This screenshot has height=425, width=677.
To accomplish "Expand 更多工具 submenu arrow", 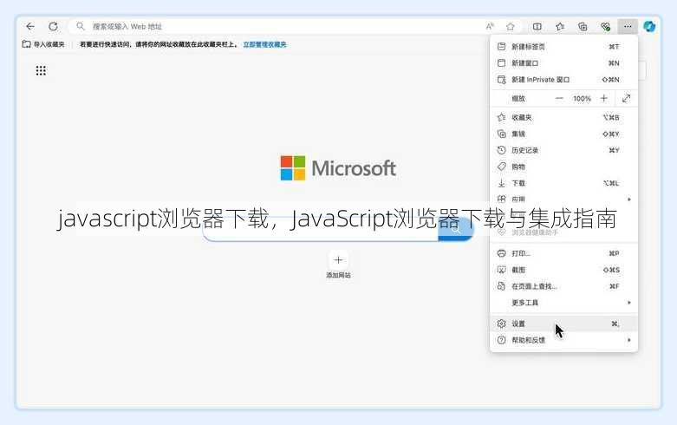I will click(629, 303).
